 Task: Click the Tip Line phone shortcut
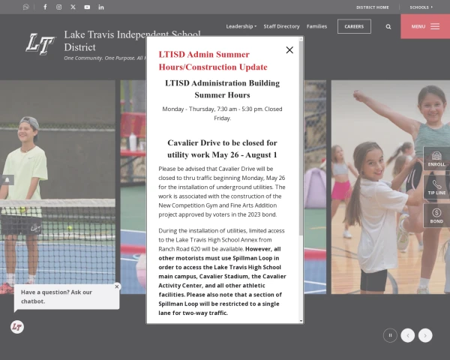tap(436, 187)
